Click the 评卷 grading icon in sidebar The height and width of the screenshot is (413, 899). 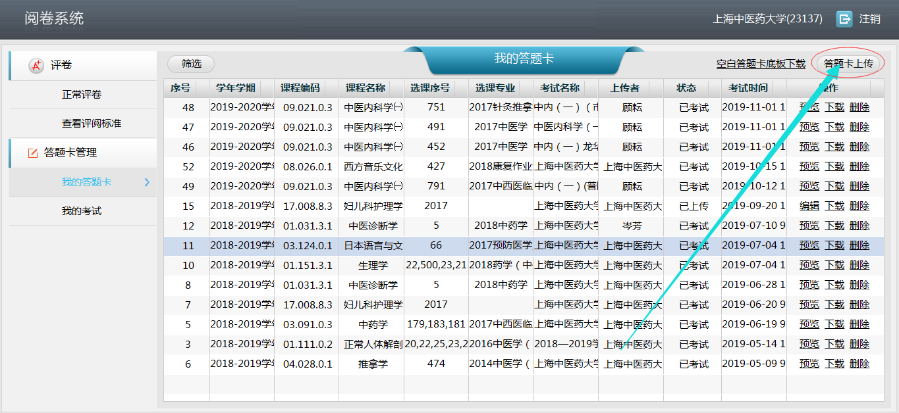tap(36, 66)
